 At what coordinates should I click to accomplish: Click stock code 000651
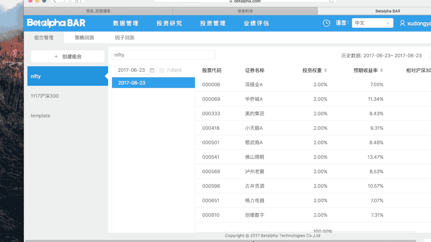click(x=210, y=201)
